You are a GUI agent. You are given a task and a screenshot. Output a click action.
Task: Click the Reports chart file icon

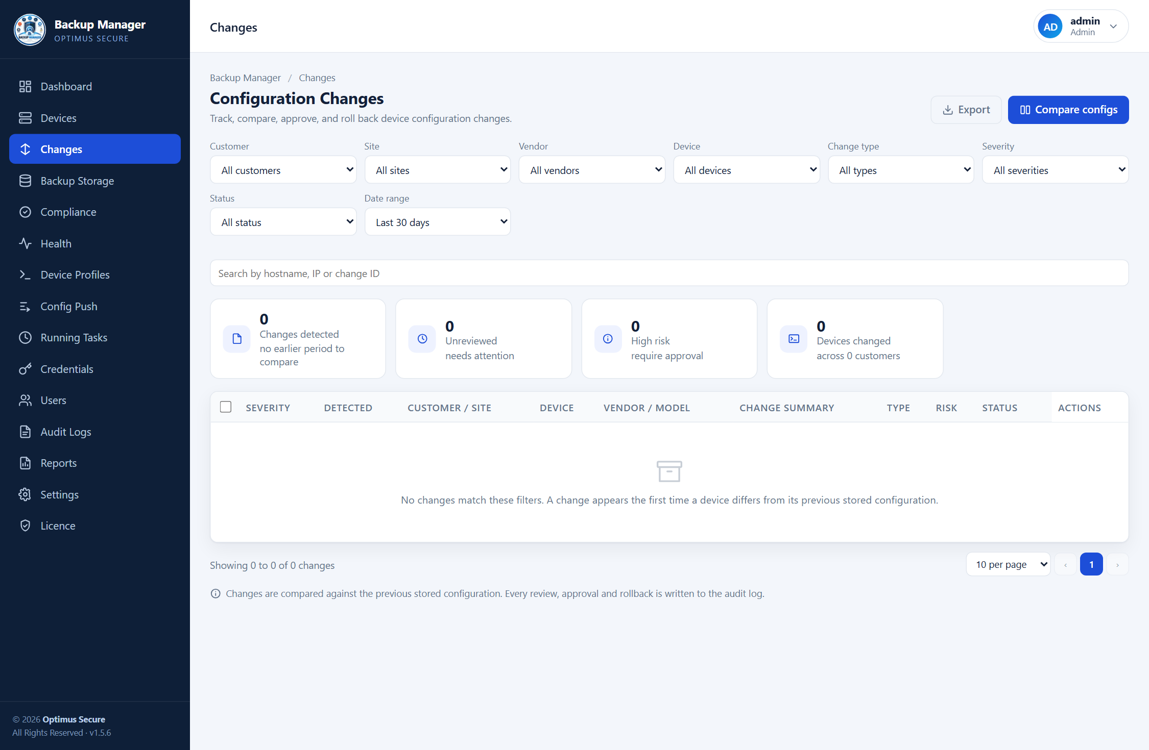coord(25,463)
